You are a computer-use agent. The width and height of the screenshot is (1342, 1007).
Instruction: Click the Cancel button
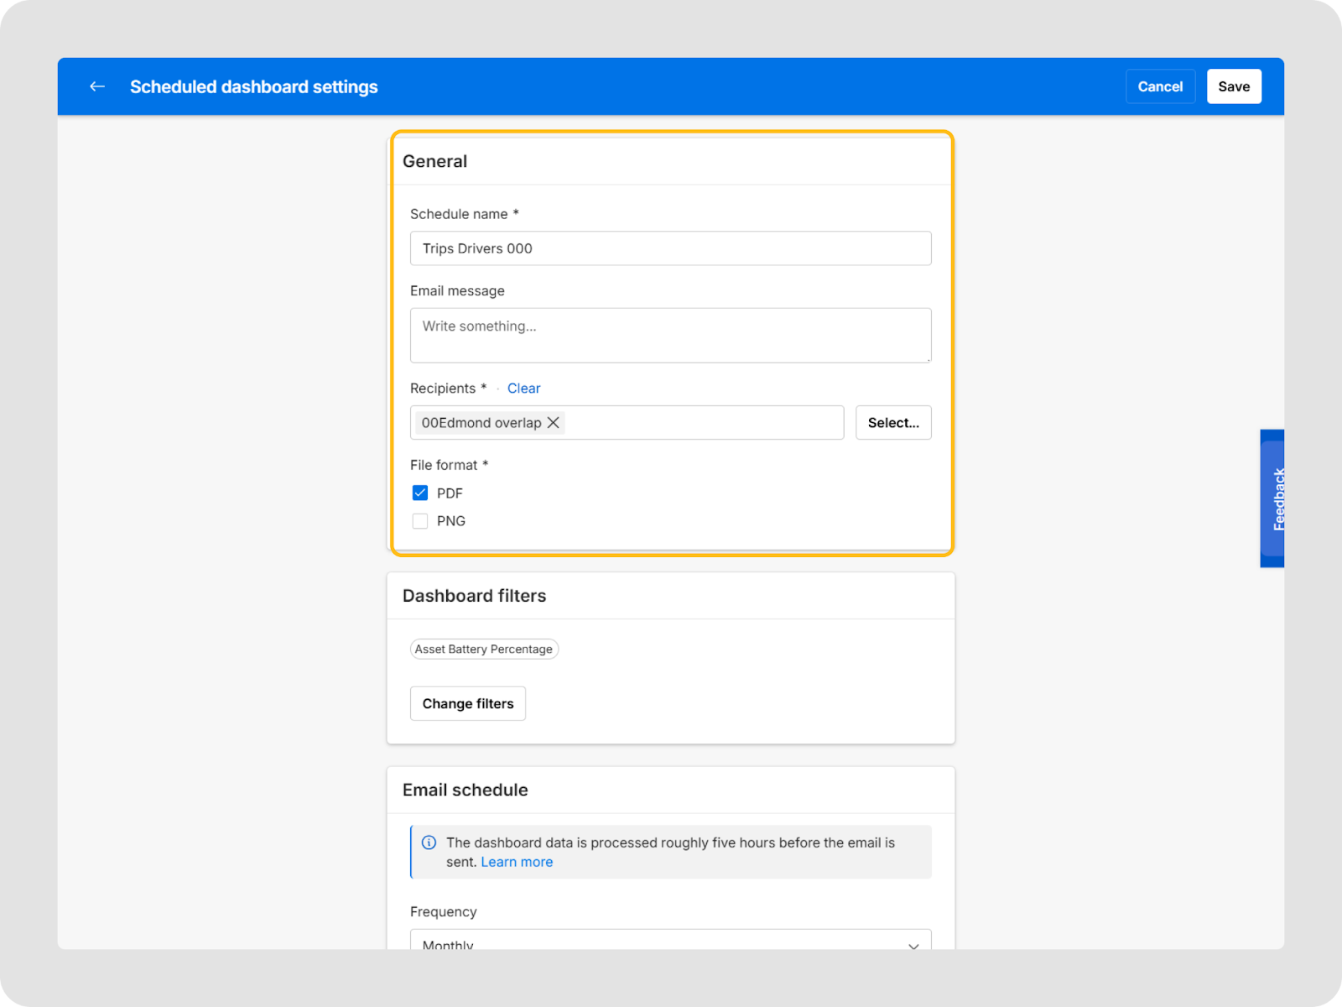point(1159,86)
